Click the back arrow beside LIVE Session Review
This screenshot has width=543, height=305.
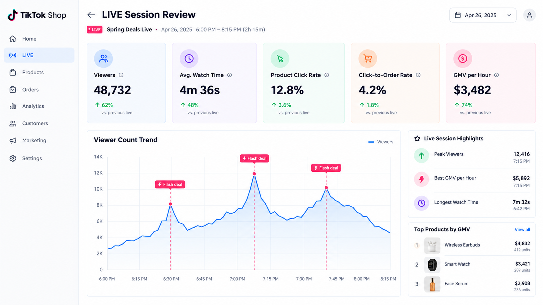pyautogui.click(x=91, y=15)
